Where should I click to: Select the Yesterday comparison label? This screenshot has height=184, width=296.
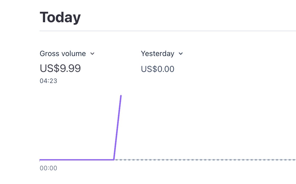click(x=157, y=53)
